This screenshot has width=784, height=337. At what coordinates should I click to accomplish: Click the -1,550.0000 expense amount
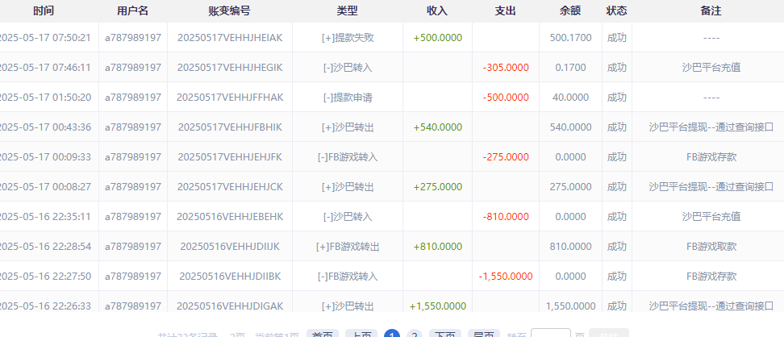[506, 276]
